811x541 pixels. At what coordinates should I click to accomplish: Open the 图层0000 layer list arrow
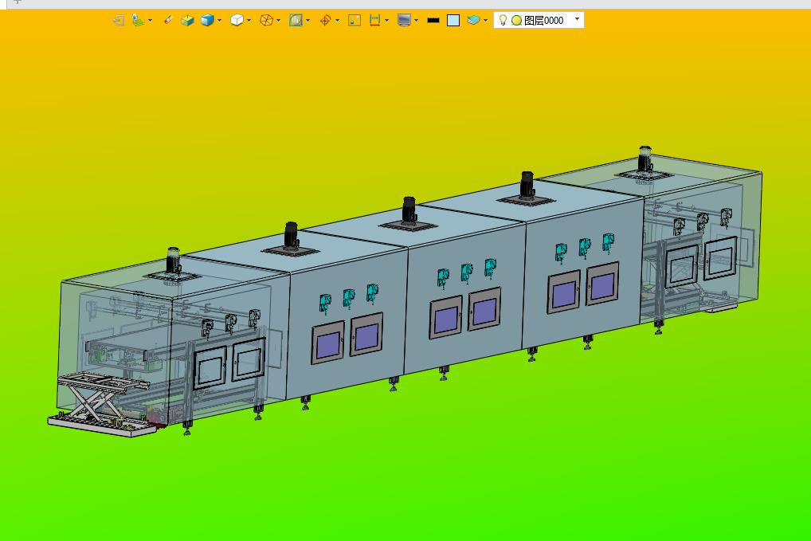pos(578,20)
